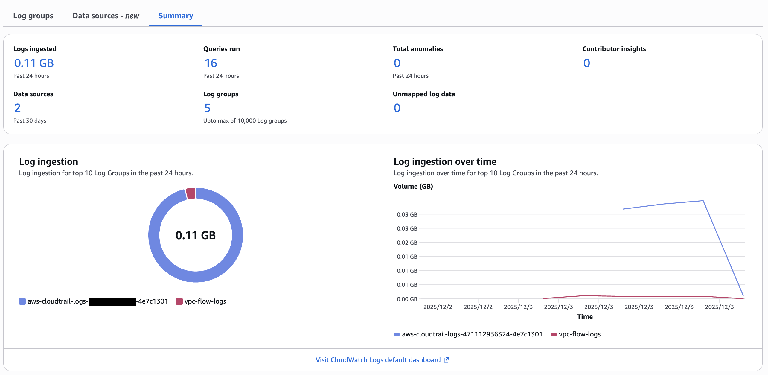The width and height of the screenshot is (768, 375).
Task: Click external link icon beside dashboard link
Action: tap(446, 360)
